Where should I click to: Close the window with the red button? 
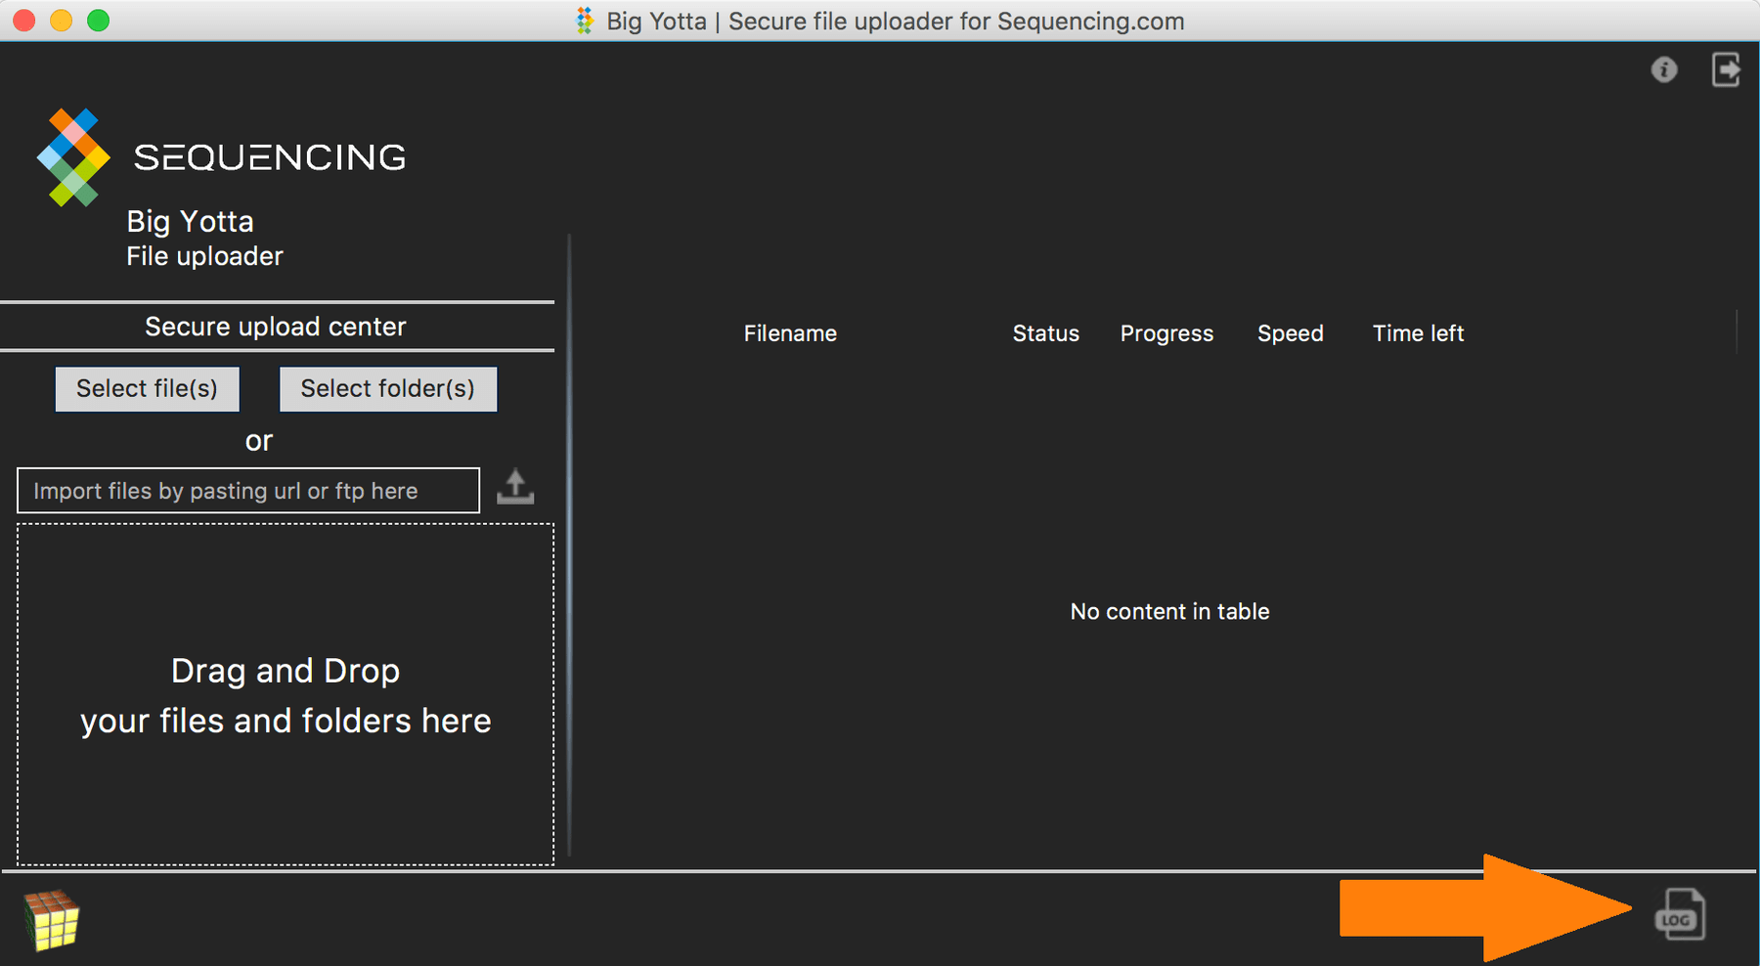pyautogui.click(x=24, y=21)
